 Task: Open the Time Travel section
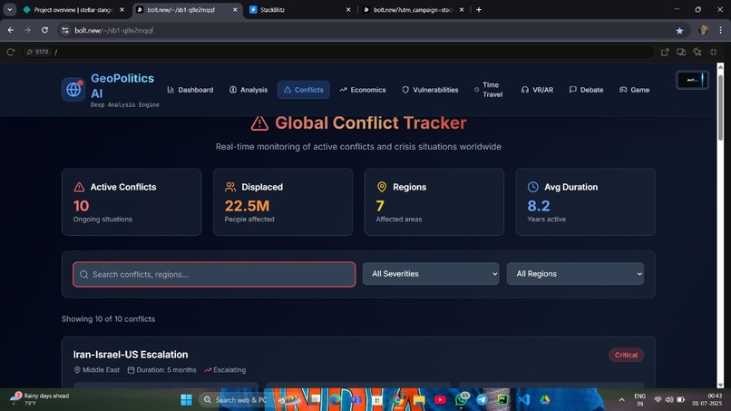coord(489,90)
